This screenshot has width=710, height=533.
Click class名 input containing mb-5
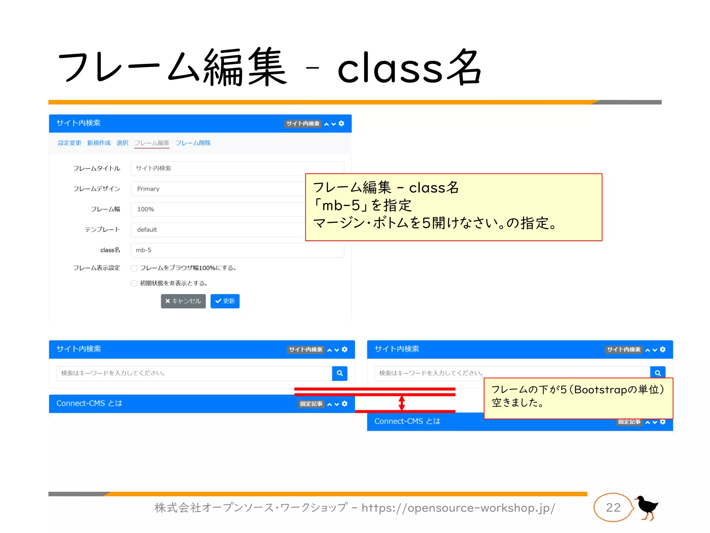click(x=237, y=250)
